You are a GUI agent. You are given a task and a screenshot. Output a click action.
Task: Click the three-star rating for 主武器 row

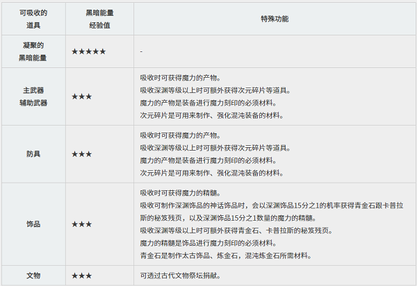tap(82, 96)
